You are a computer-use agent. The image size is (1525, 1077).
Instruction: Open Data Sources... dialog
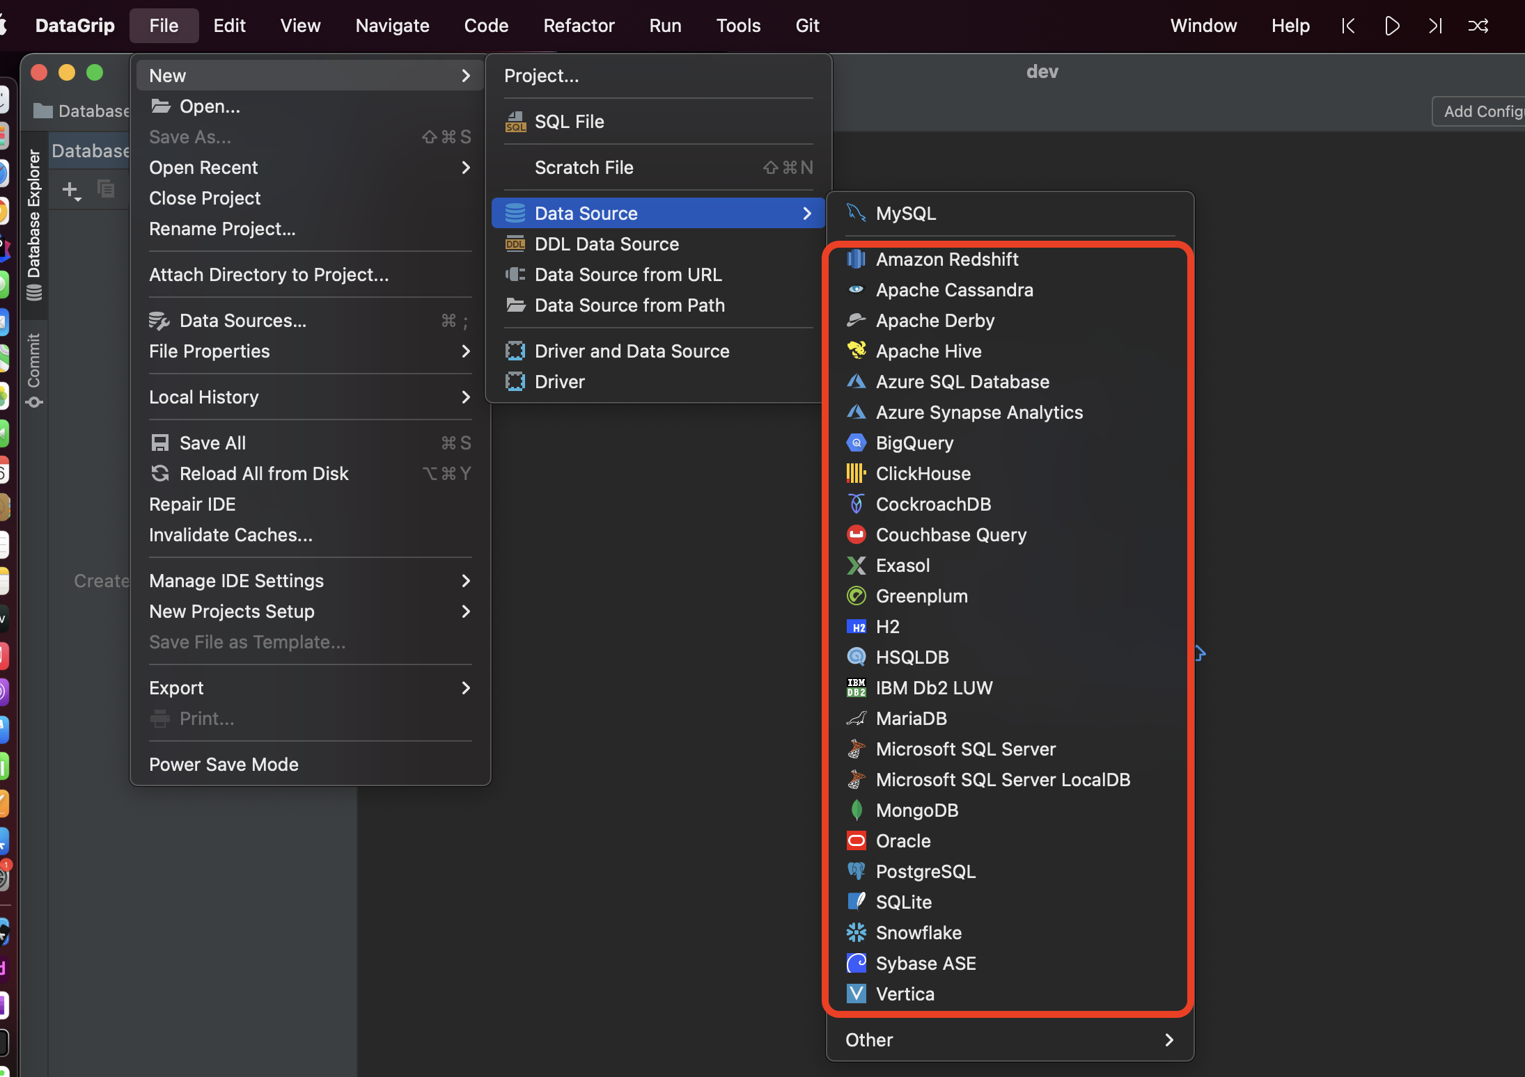click(310, 321)
